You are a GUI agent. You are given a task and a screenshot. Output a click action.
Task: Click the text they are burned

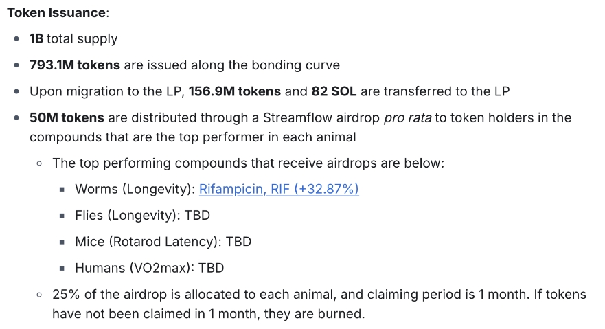(314, 314)
